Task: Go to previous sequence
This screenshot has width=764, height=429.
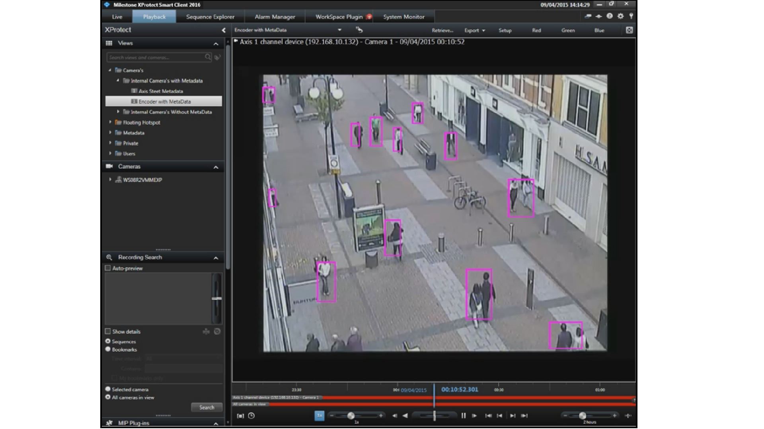Action: coord(500,415)
